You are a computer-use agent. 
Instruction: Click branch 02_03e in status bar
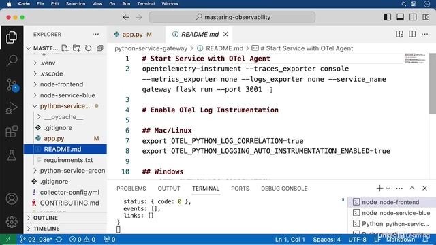tap(36, 239)
